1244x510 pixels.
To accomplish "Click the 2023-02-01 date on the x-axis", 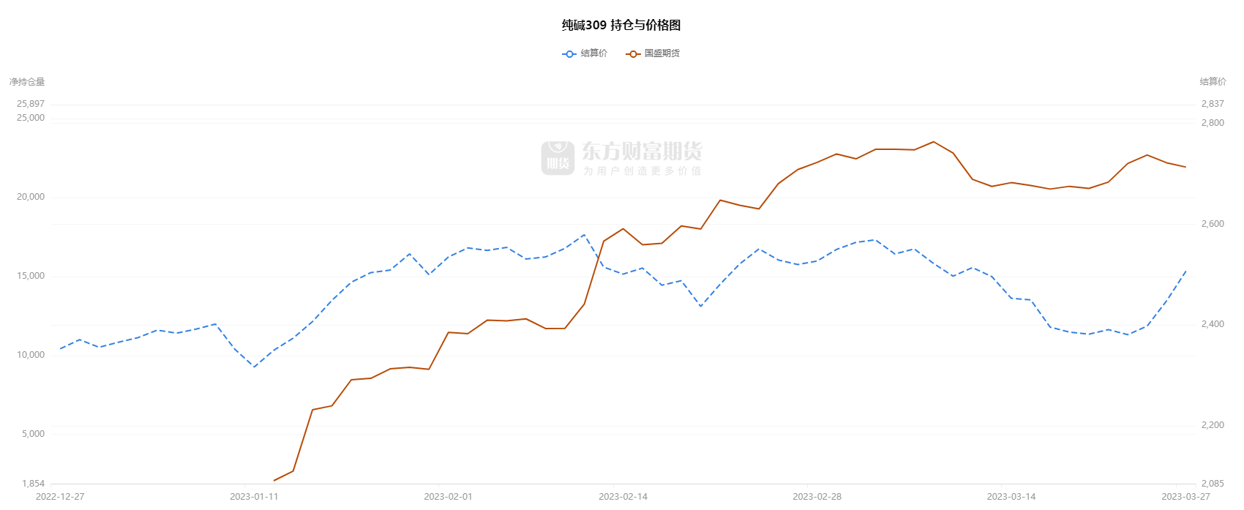I will tap(448, 497).
